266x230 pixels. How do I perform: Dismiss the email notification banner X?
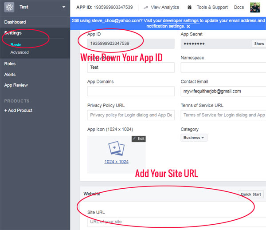pyautogui.click(x=188, y=27)
